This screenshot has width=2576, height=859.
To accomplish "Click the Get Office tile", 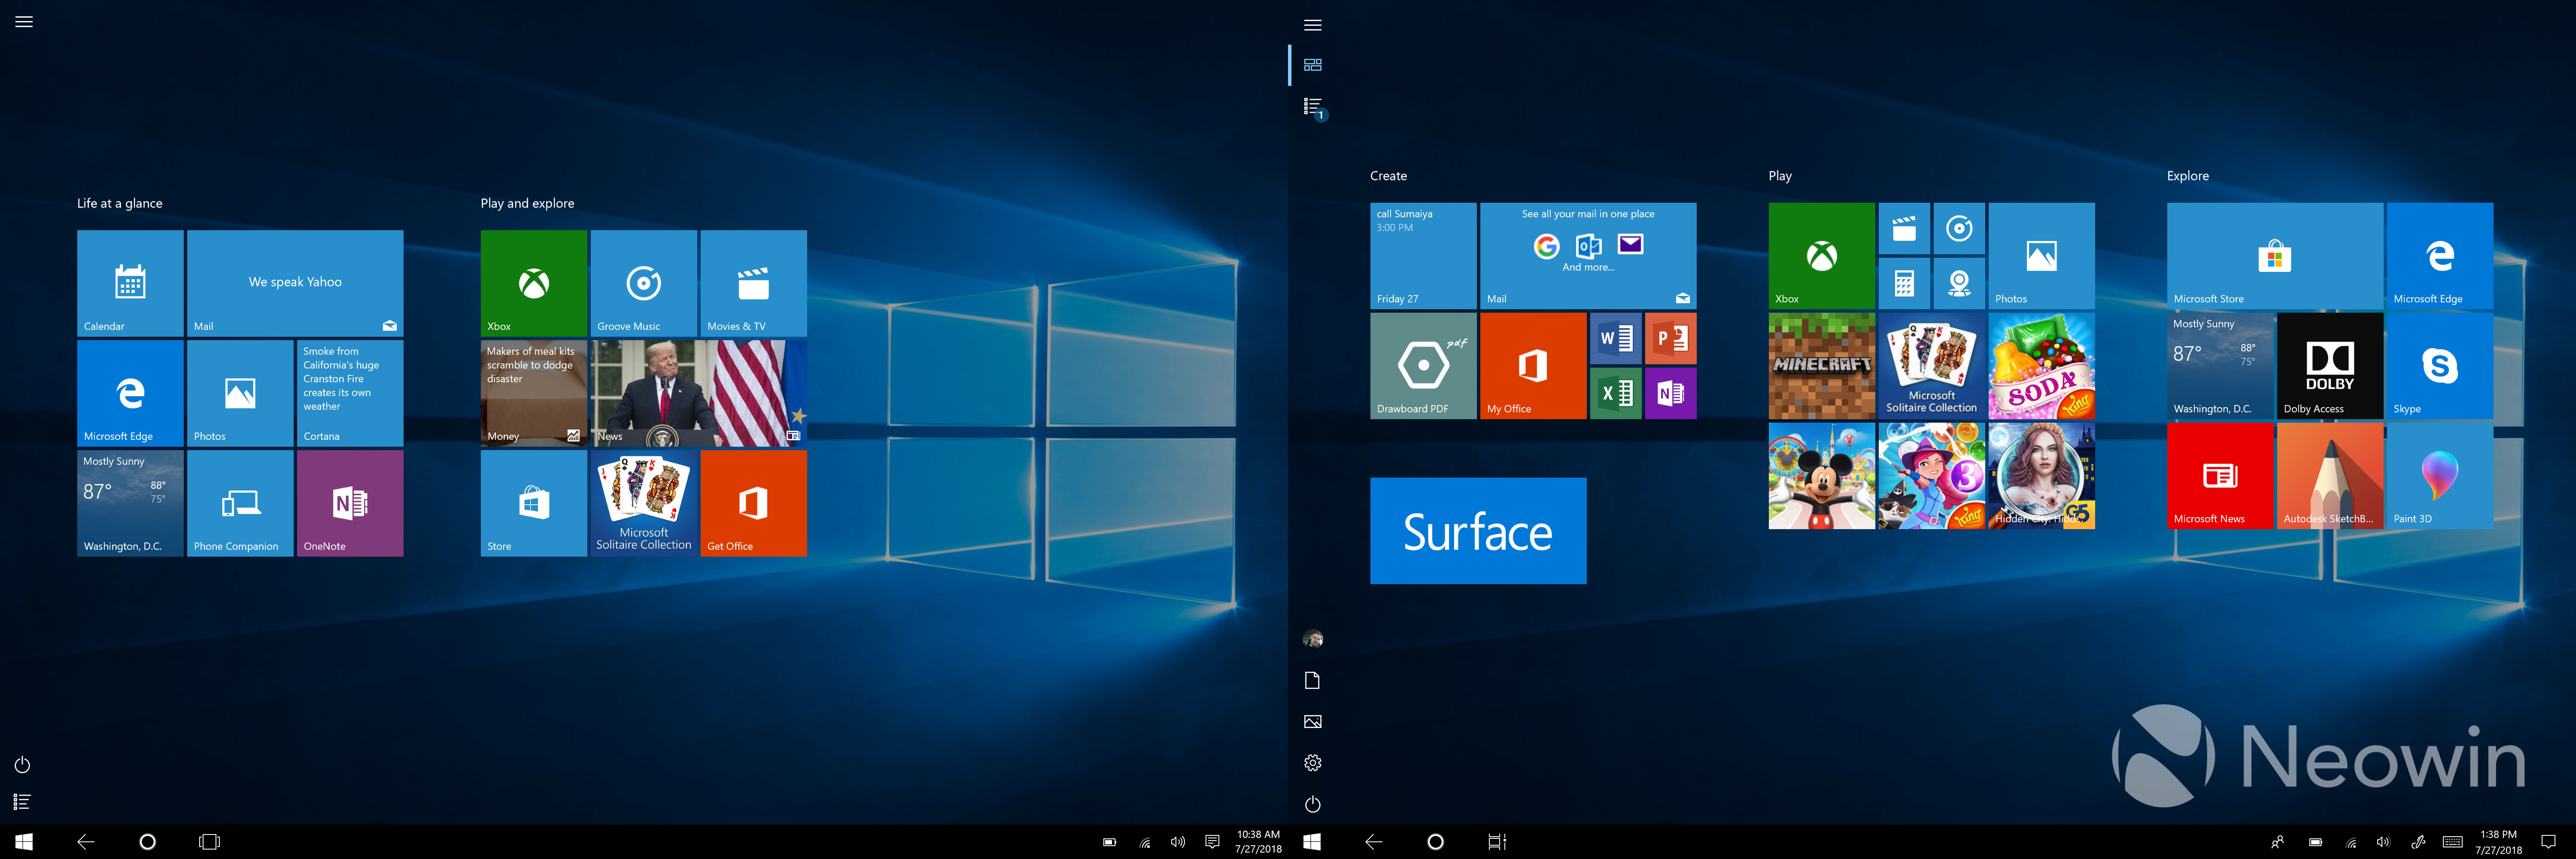I will tap(753, 503).
